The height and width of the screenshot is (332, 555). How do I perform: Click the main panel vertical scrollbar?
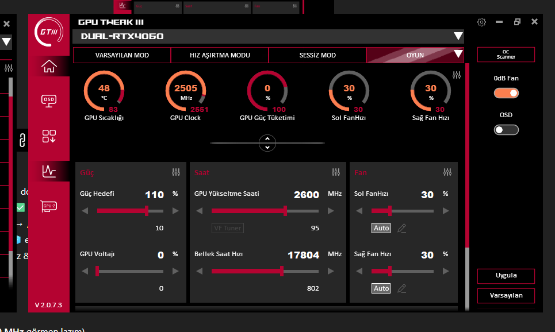click(x=467, y=187)
